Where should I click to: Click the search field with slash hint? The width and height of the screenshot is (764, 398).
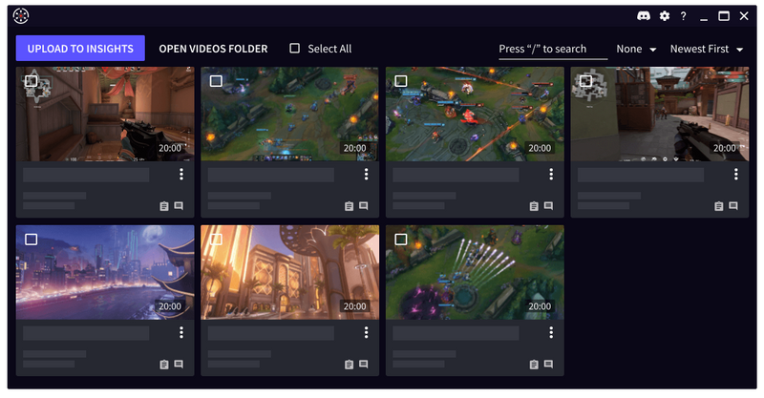click(553, 50)
